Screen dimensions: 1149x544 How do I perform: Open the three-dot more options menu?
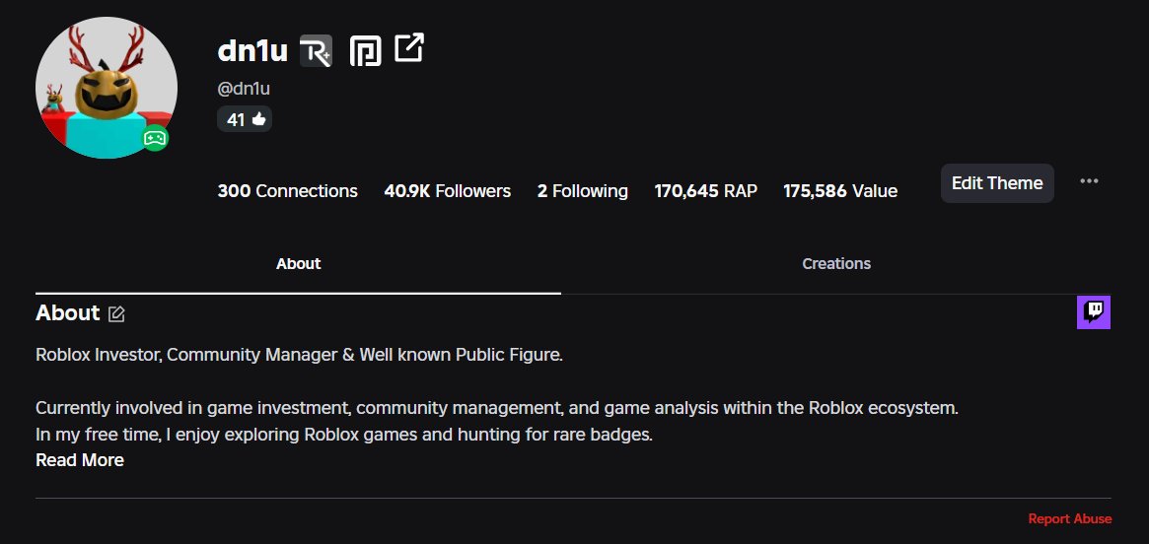1089,181
